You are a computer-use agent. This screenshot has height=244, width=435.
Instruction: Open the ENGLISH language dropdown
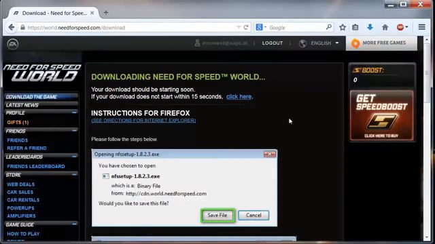click(337, 43)
